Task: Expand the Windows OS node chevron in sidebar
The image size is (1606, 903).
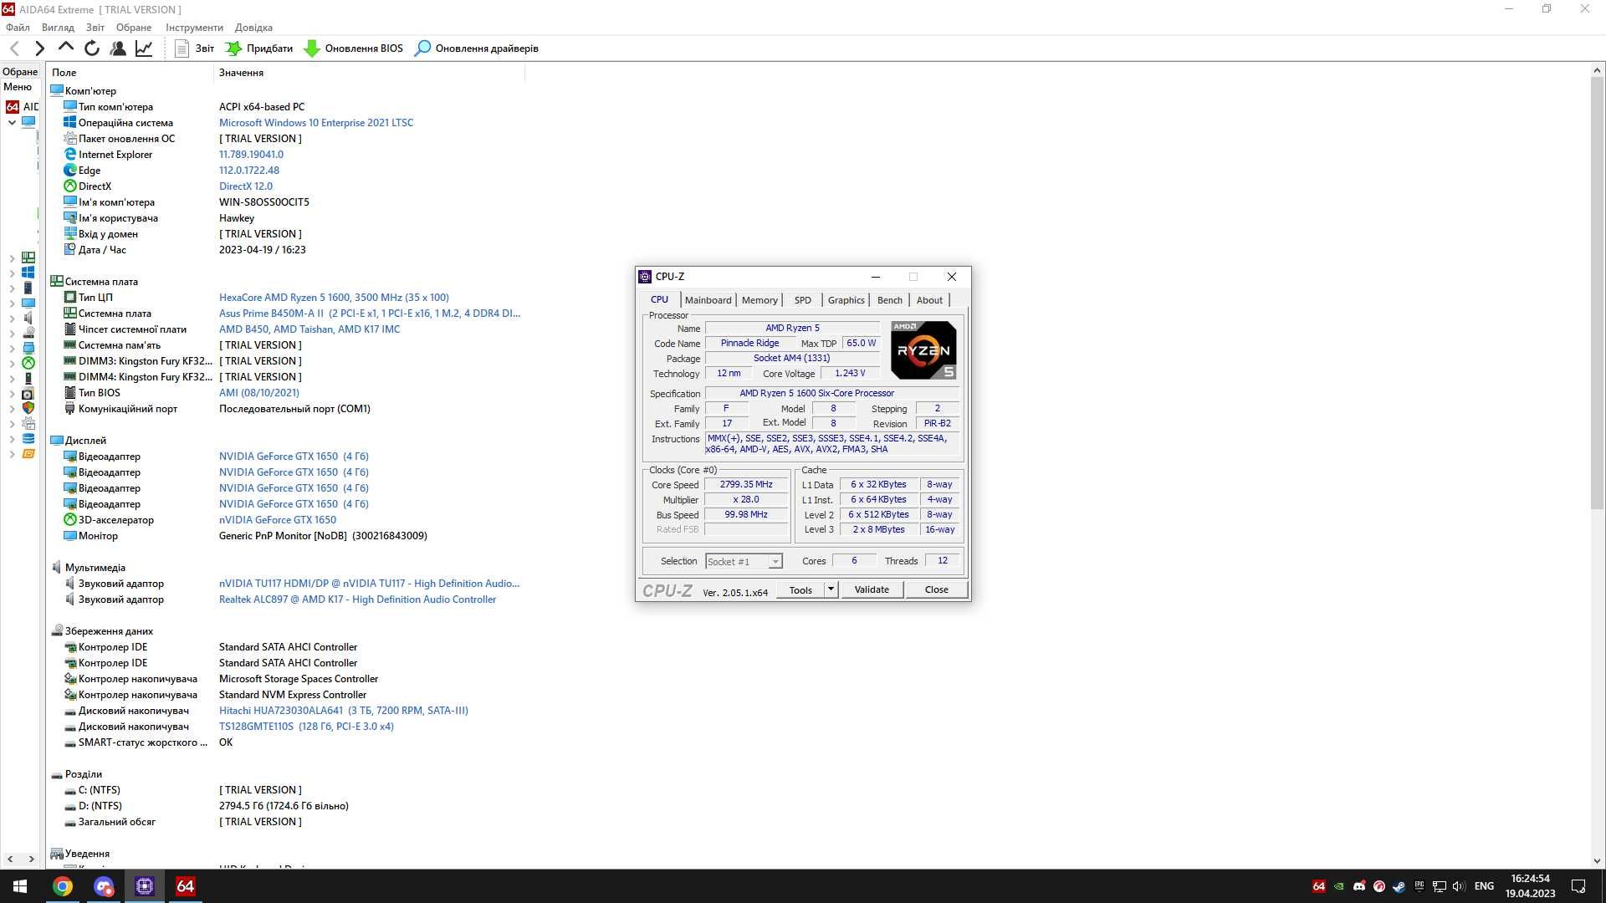Action: pos(12,273)
